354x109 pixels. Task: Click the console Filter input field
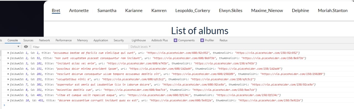[80, 47]
